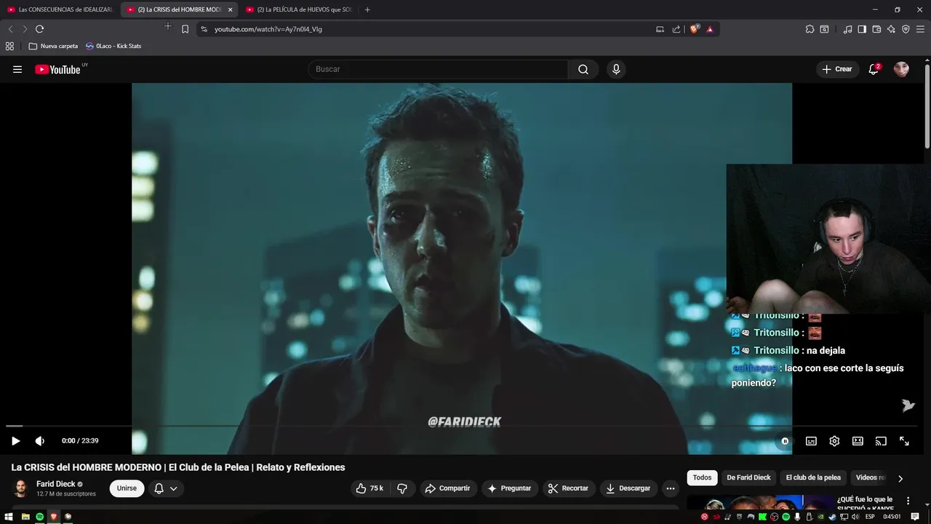Switch to theater mode view
Image resolution: width=931 pixels, height=524 pixels.
pos(858,440)
